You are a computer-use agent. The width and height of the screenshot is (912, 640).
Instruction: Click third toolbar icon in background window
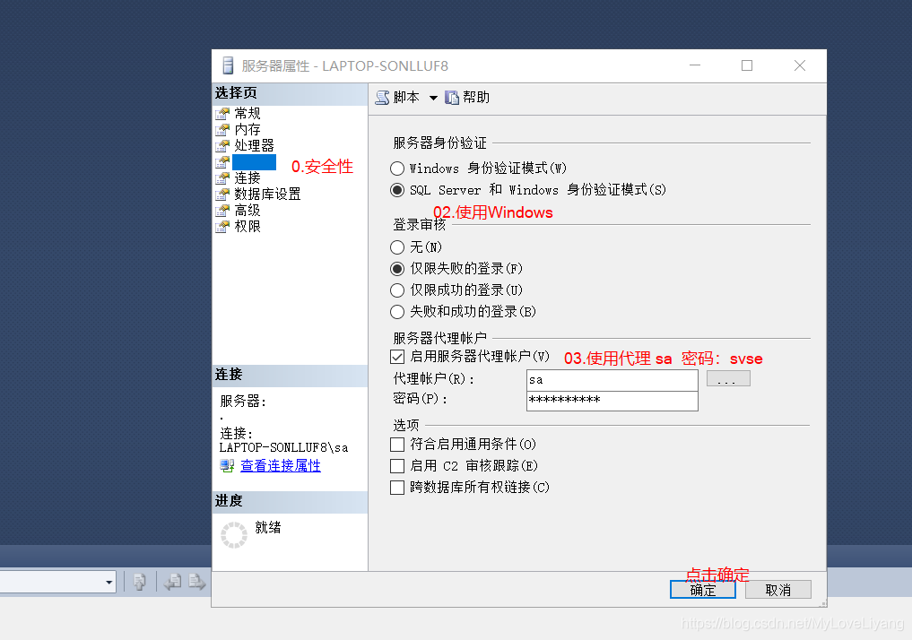[x=196, y=582]
